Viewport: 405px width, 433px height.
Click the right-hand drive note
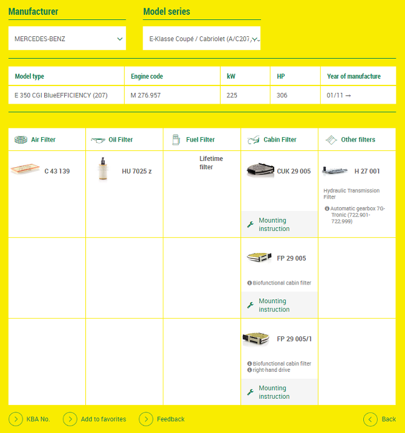click(x=271, y=370)
